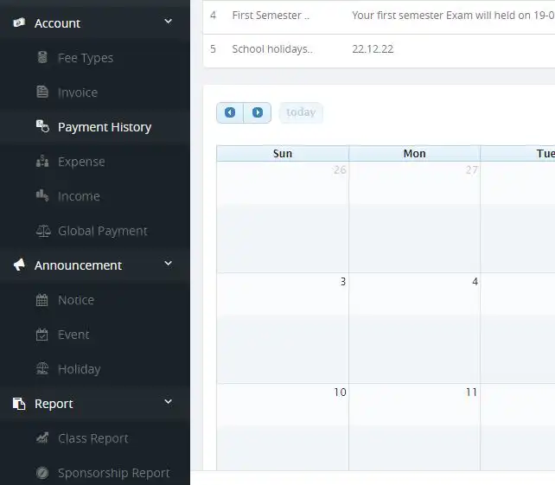Collapse the Announcement section chevron
Image resolution: width=555 pixels, height=485 pixels.
coord(168,265)
